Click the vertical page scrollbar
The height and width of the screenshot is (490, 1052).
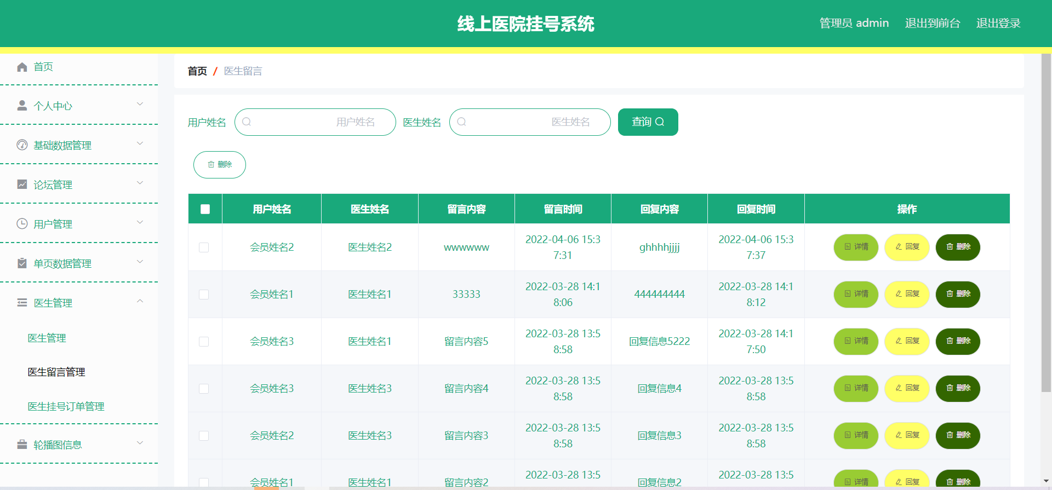tap(1046, 223)
